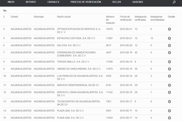Navigate to the SELLOS page
182x121 pixels.
pyautogui.click(x=116, y=2)
